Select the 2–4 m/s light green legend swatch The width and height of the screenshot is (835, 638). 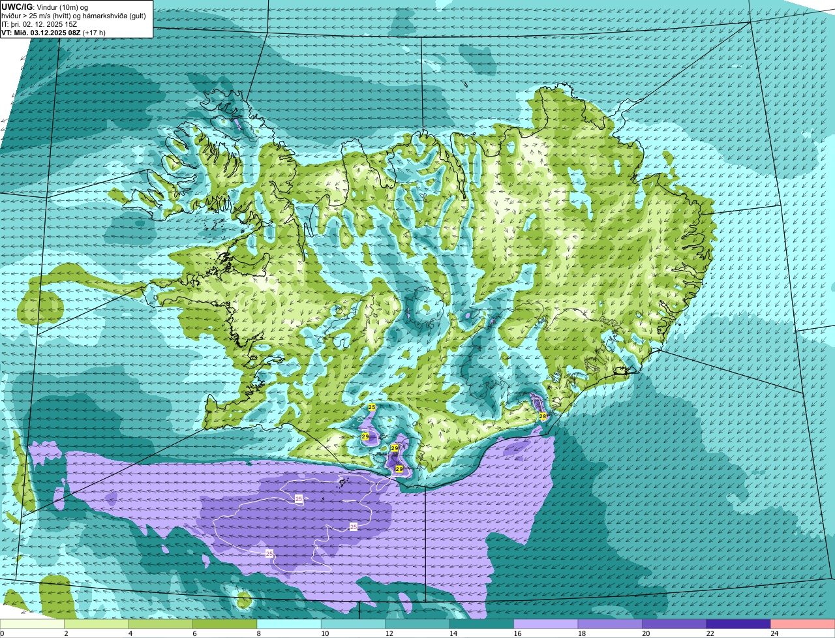tap(97, 624)
